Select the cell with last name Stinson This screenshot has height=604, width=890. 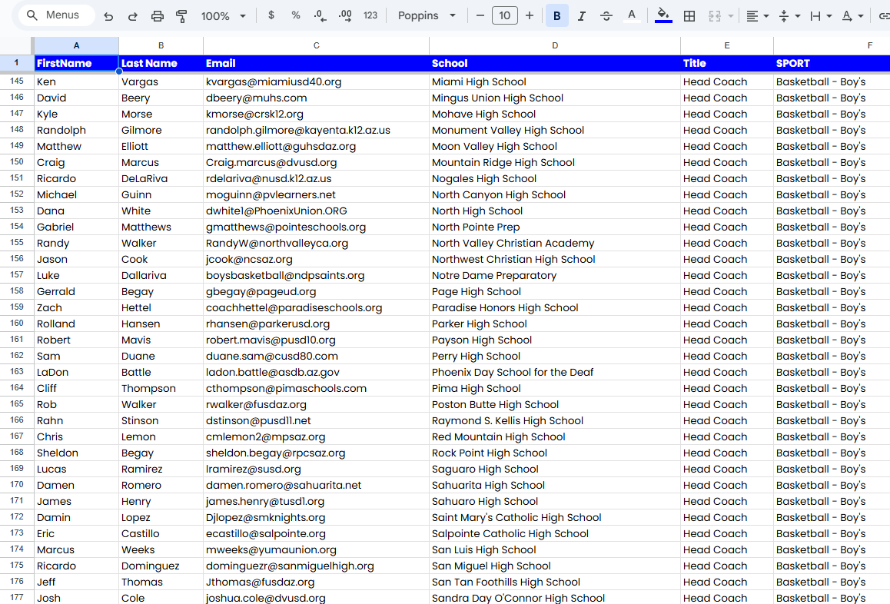click(161, 420)
